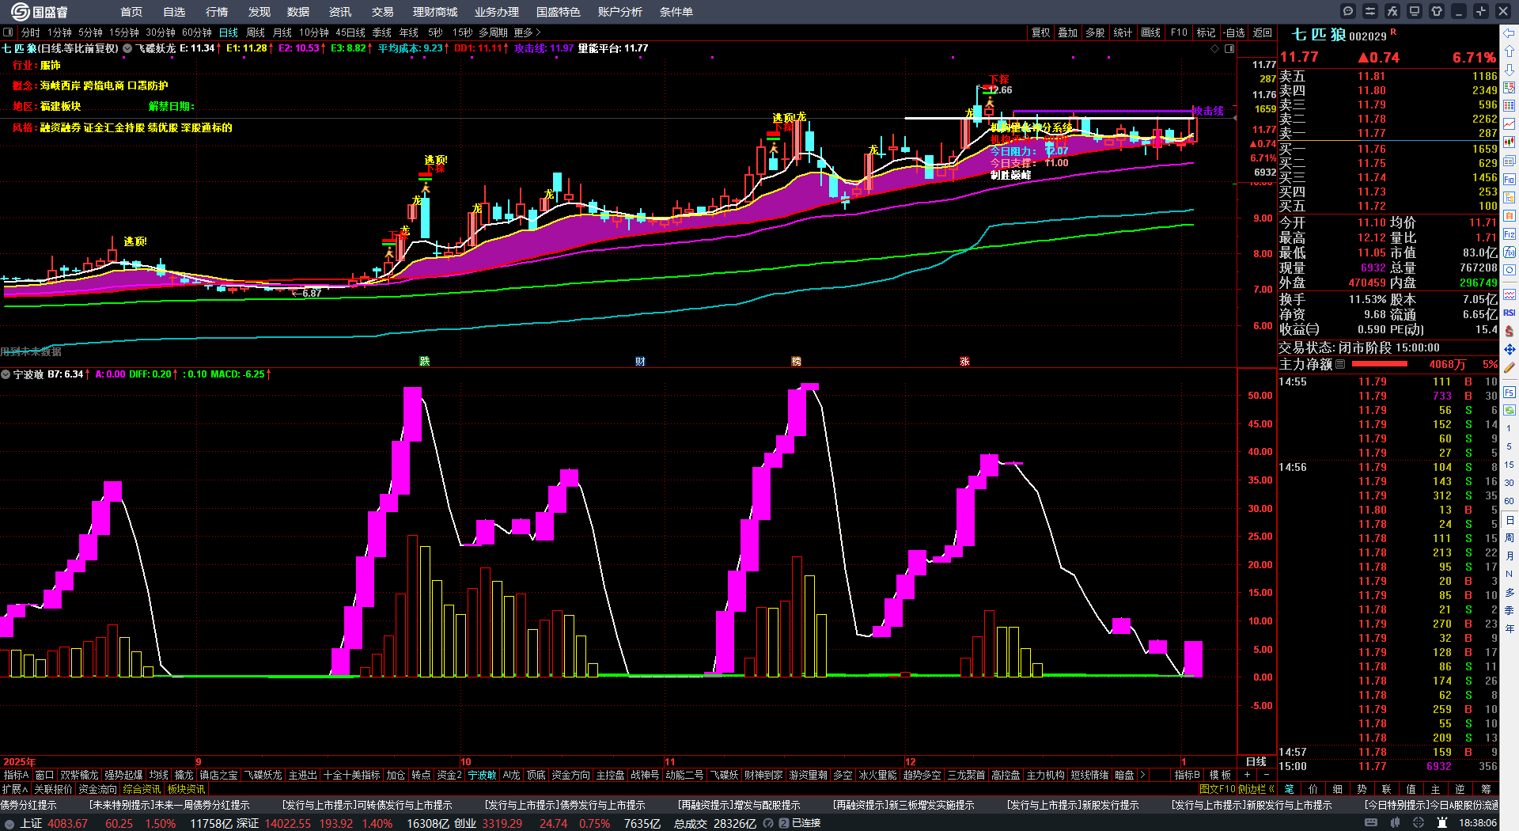Viewport: 1519px width, 831px height.
Task: Expand more indicator tabs arrow after 暗盘
Action: 1142,775
